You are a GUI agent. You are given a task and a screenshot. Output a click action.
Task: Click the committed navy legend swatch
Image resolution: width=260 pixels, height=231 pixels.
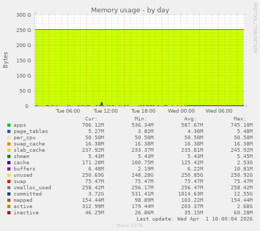coord(9,194)
